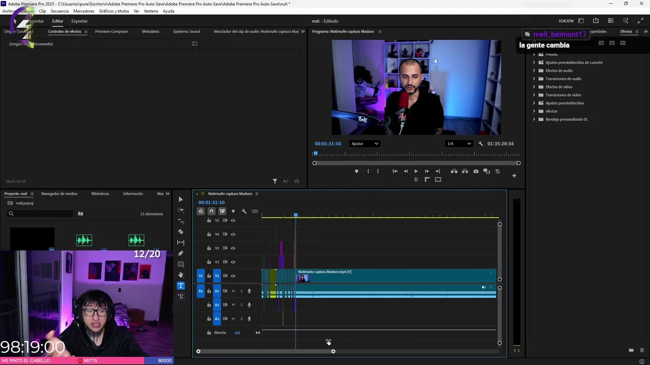Select the Selection tool arrow

181,199
